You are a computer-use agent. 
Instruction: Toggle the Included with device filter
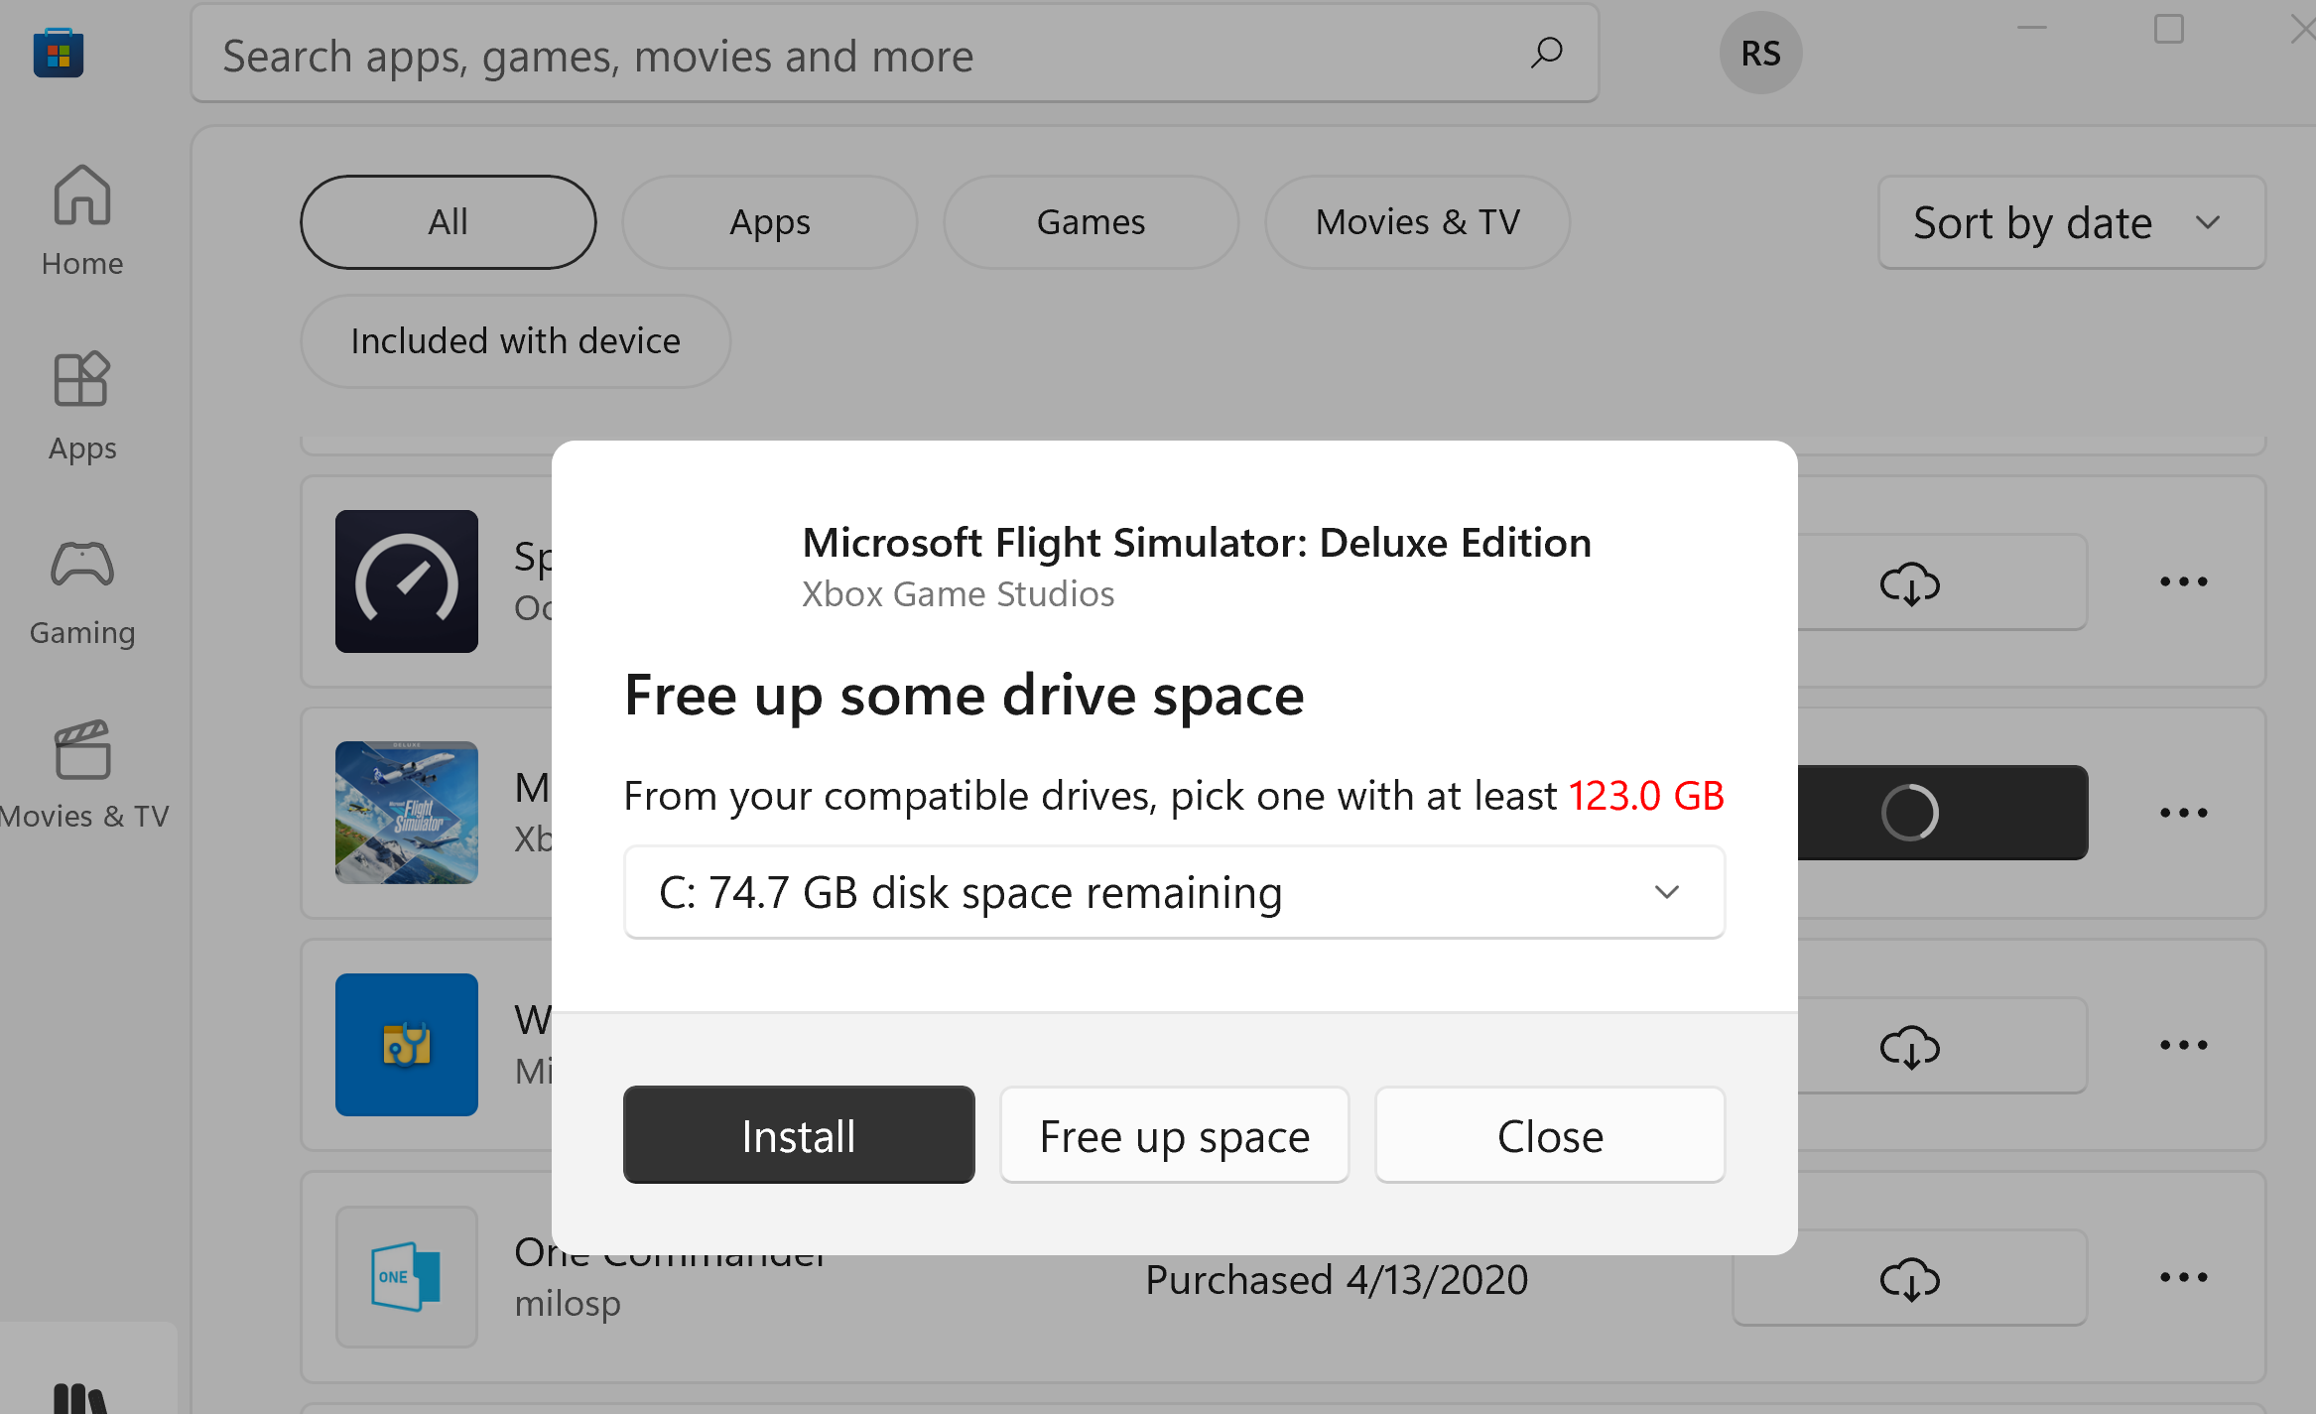(x=515, y=340)
